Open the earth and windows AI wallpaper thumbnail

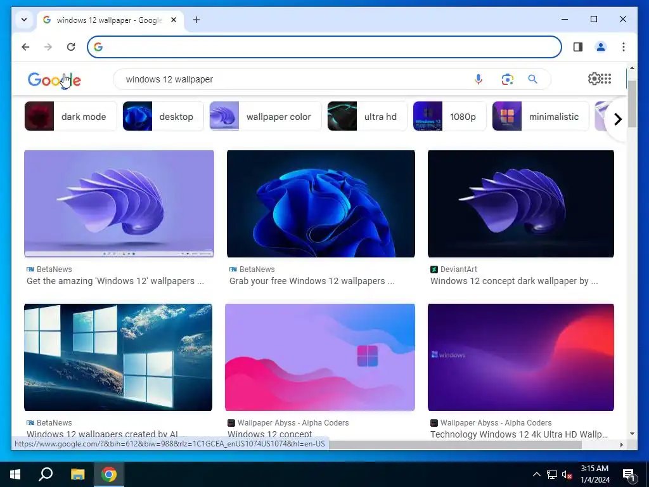tap(119, 358)
